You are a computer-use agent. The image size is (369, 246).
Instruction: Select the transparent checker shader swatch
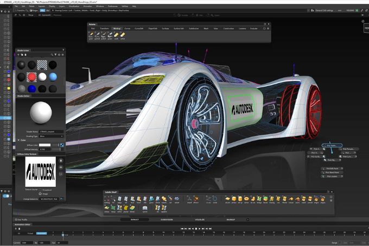point(42,65)
